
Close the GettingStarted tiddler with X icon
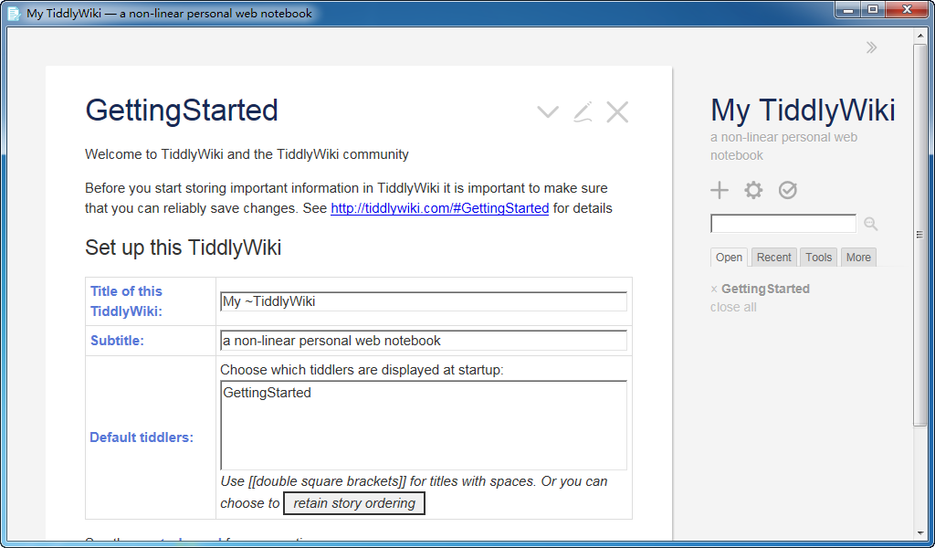pos(617,111)
